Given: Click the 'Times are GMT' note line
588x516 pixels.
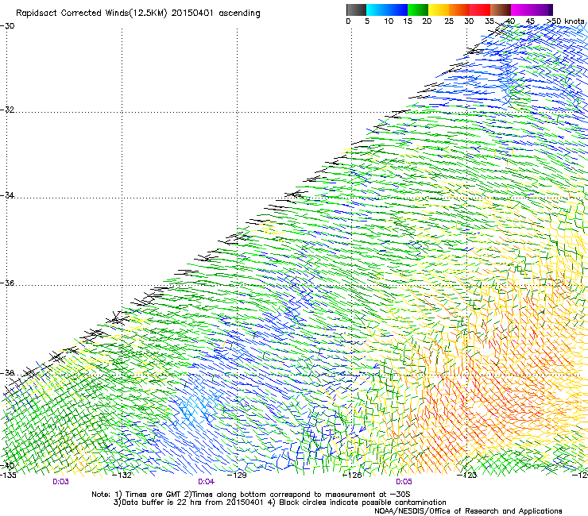Looking at the screenshot, I should point(251,495).
